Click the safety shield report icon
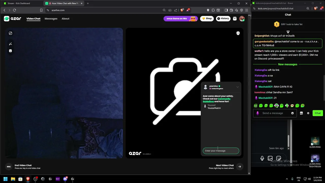 tap(238, 33)
